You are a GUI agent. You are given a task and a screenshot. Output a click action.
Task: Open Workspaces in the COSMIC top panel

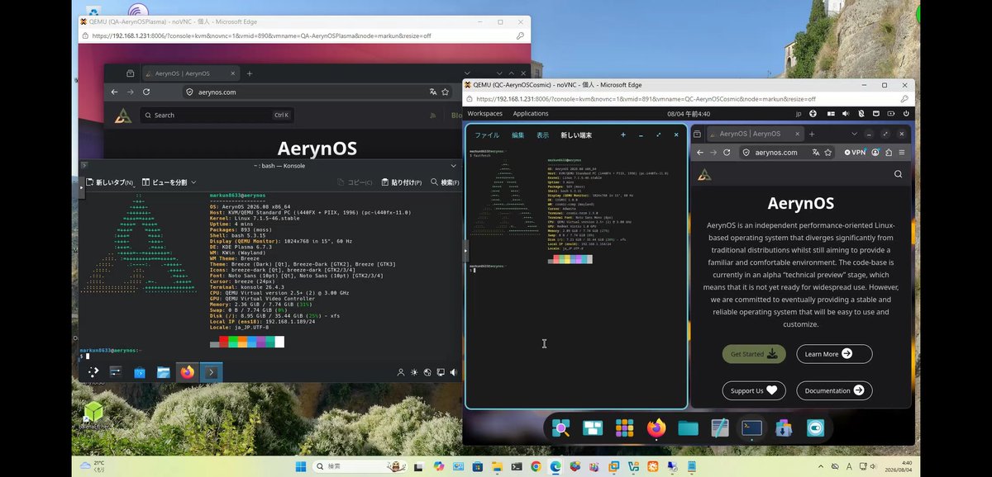(x=484, y=114)
